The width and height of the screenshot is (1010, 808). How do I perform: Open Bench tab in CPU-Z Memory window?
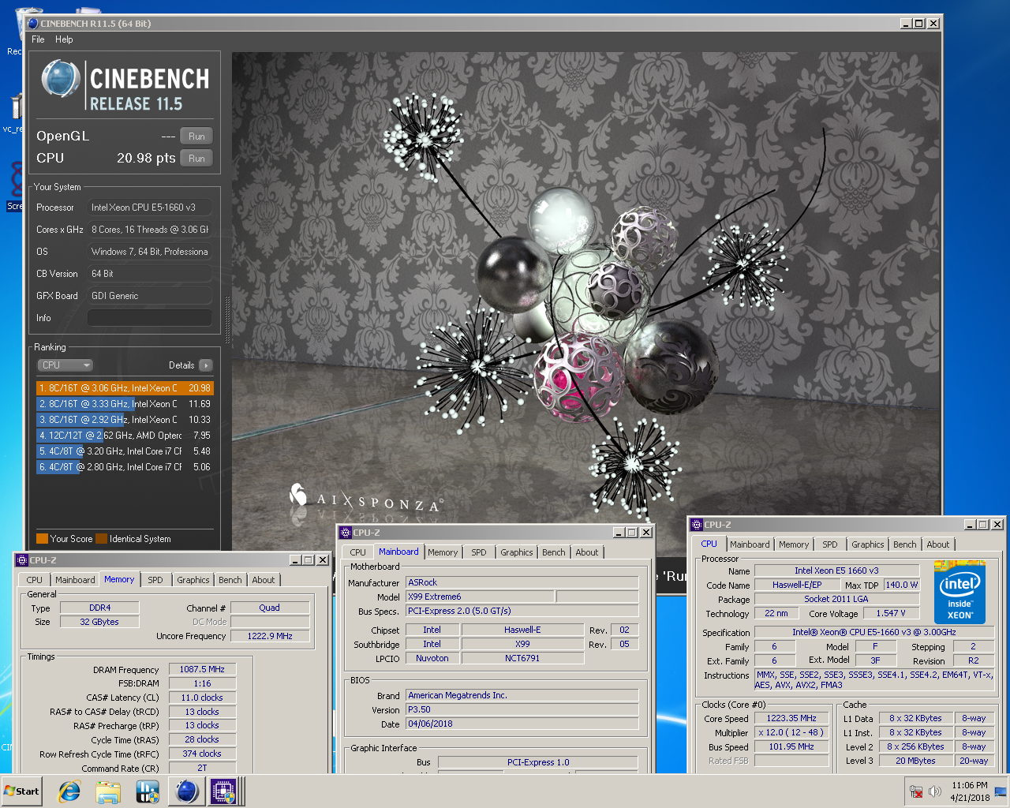[230, 580]
